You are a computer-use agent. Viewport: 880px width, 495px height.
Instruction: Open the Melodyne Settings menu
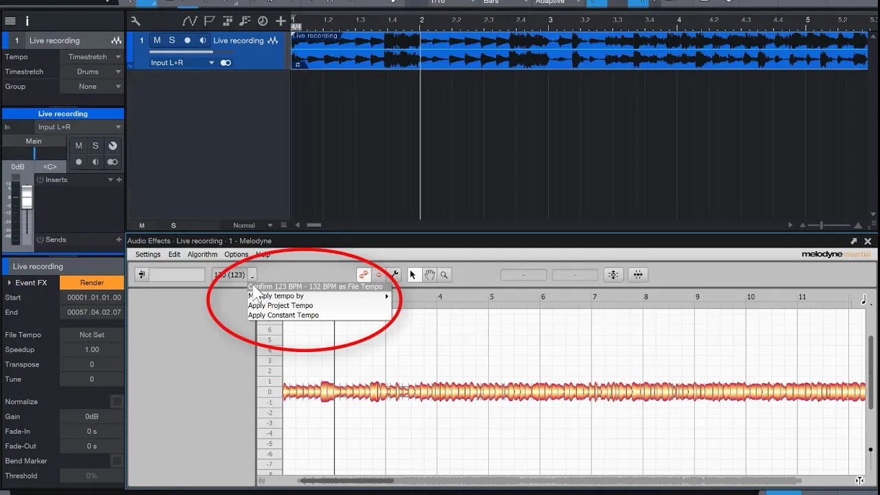[x=148, y=254]
